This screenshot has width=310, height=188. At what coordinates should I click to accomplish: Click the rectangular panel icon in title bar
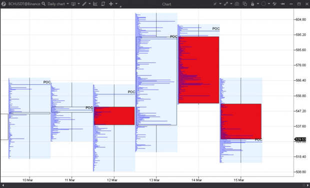[237, 4]
